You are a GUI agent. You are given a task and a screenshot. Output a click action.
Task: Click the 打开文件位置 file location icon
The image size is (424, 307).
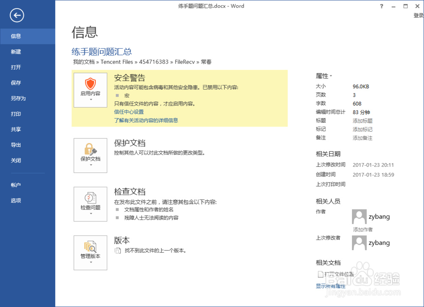click(321, 274)
